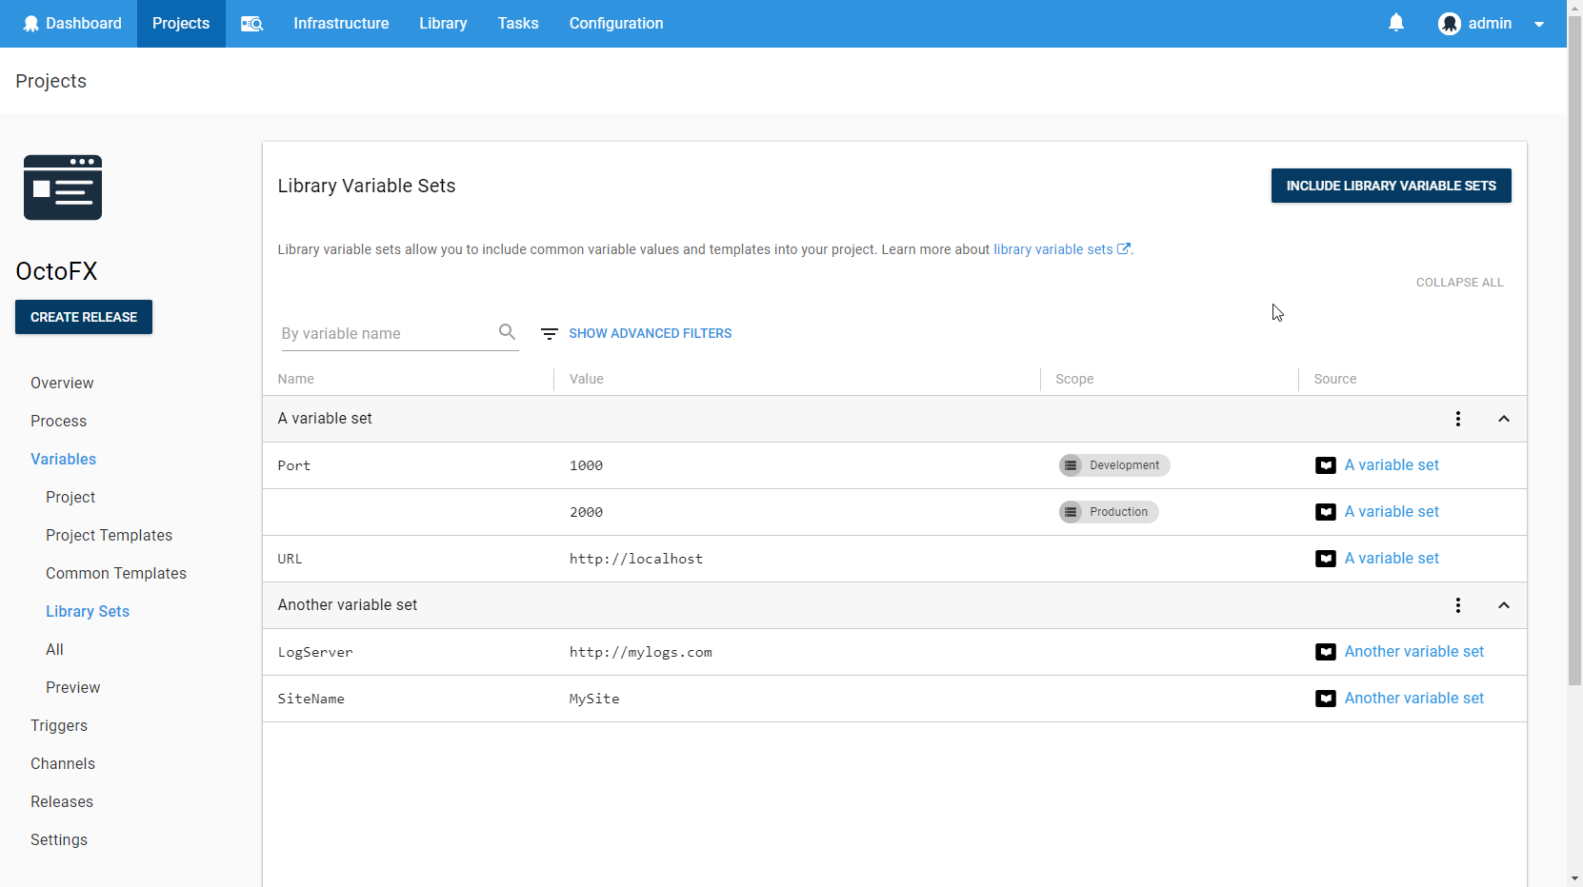Click the admin user avatar icon
The width and height of the screenshot is (1583, 887).
click(x=1449, y=24)
